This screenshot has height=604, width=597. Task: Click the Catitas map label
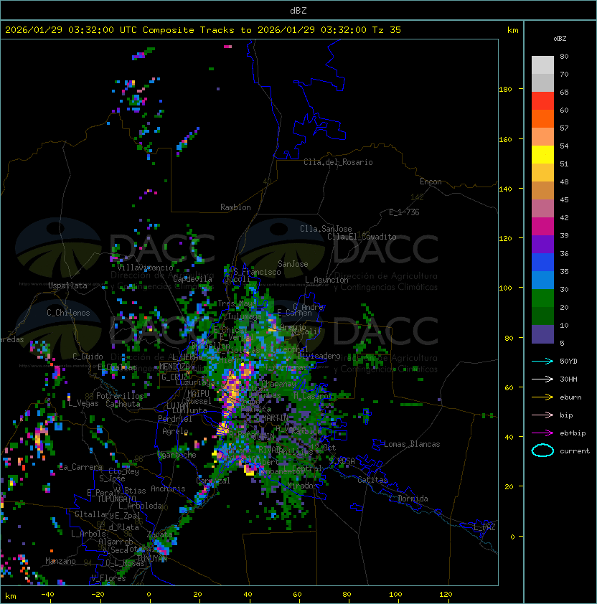click(372, 480)
